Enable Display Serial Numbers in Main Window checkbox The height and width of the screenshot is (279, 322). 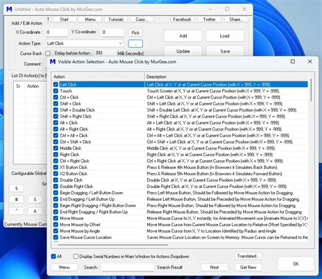click(76, 257)
